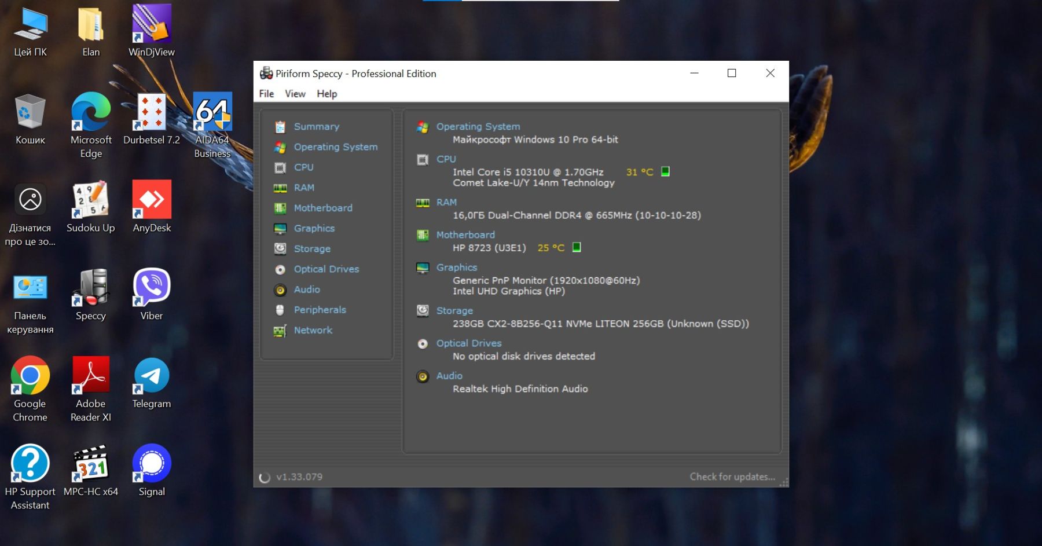
Task: Click the motherboard temperature green indicator
Action: point(577,247)
